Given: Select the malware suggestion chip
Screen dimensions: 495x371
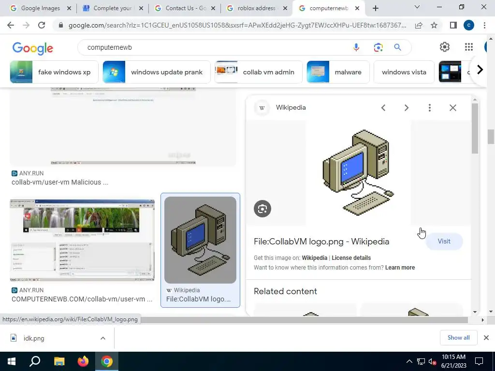Looking at the screenshot, I should point(338,72).
